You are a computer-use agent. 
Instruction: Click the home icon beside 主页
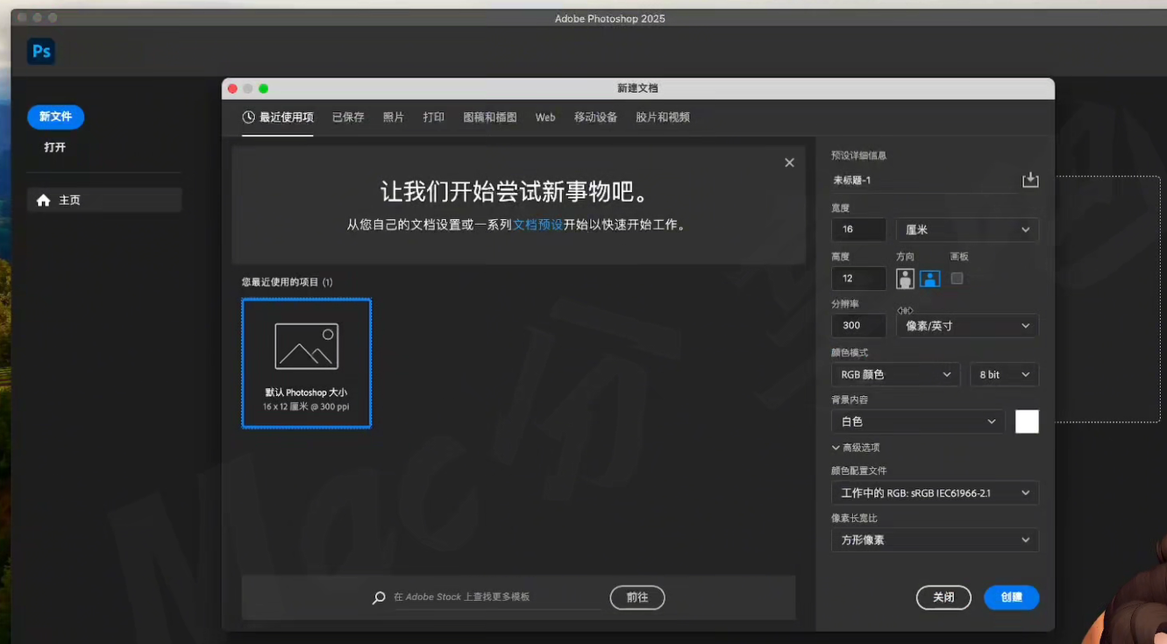click(43, 201)
